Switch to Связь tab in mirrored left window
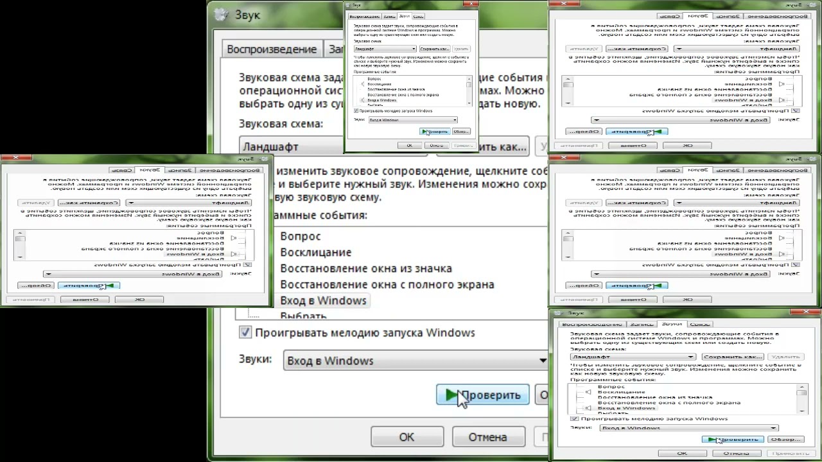822x462 pixels. (x=121, y=170)
